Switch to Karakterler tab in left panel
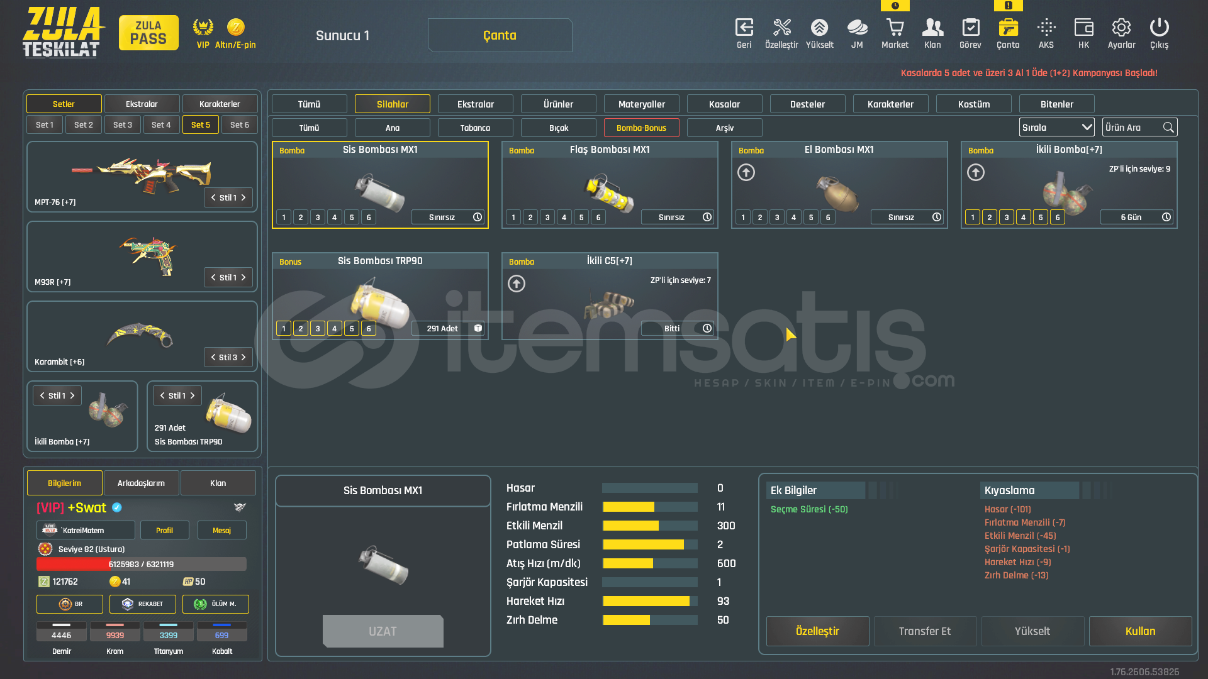This screenshot has height=679, width=1208. 220,104
